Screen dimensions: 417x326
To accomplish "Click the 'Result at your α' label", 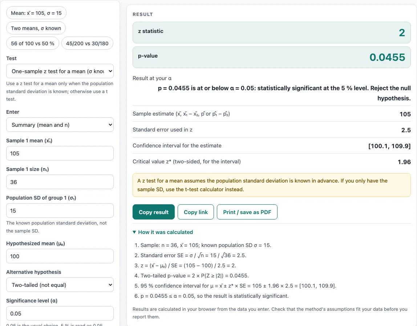I will click(x=152, y=78).
